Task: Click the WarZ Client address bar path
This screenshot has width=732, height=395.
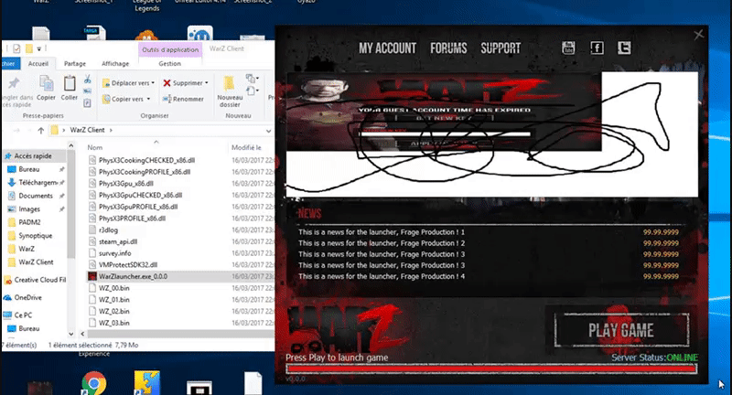Action: (x=87, y=130)
